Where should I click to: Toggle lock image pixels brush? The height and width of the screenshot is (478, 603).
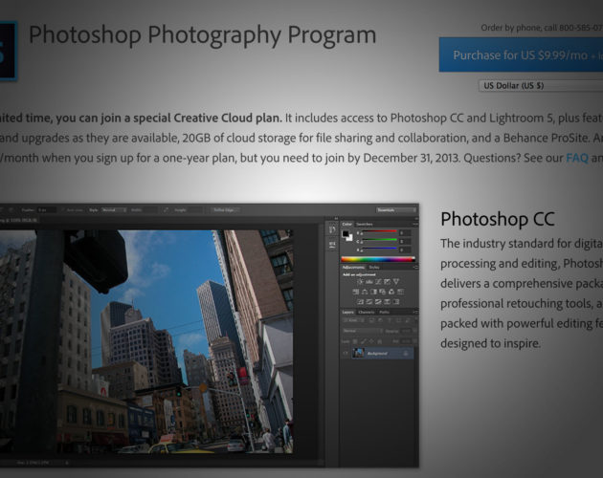pos(364,341)
